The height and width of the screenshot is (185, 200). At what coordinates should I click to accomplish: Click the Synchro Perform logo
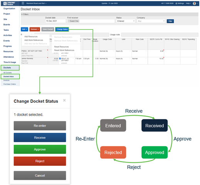coord(9,3)
